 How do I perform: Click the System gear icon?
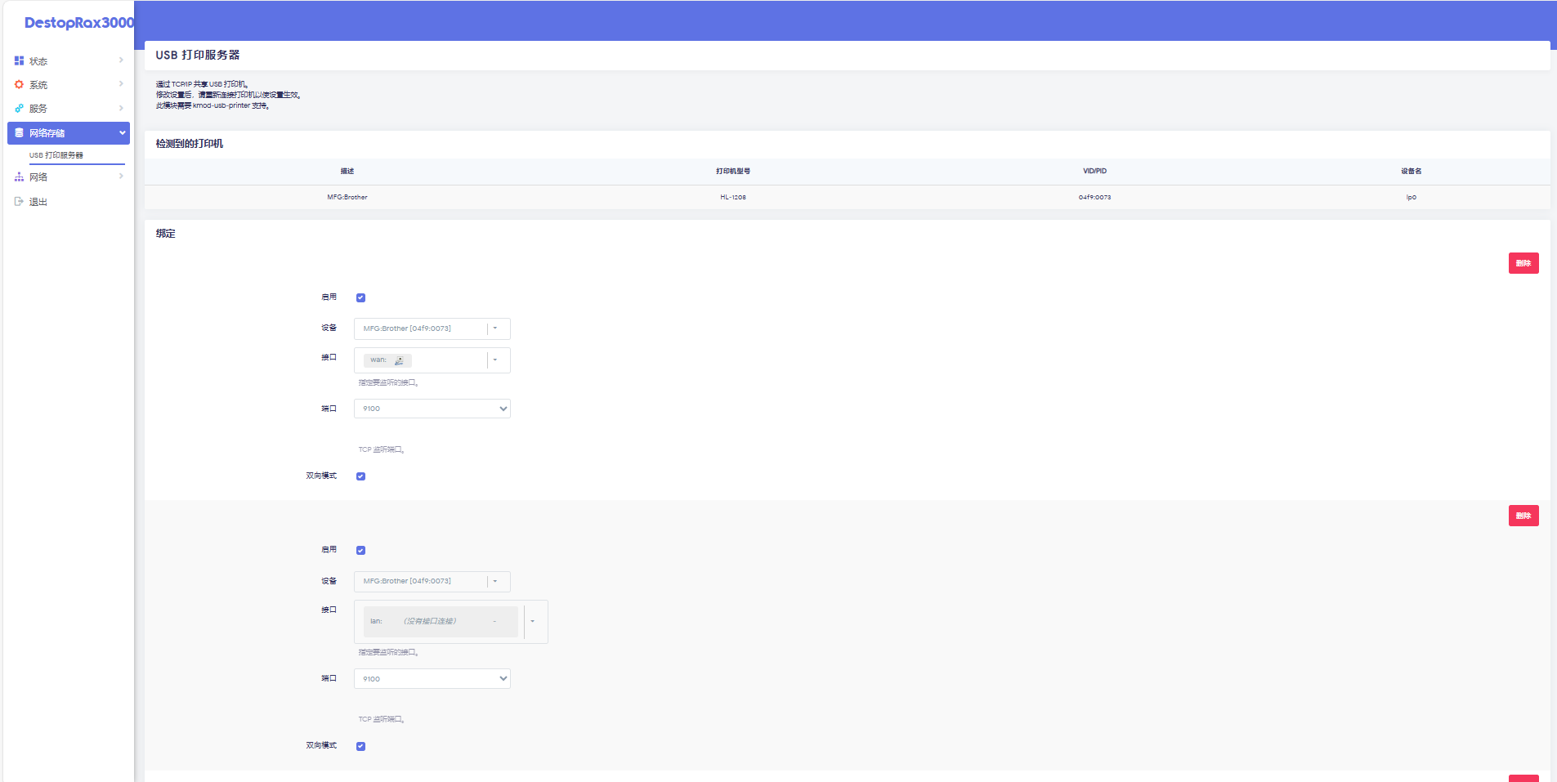click(x=19, y=84)
